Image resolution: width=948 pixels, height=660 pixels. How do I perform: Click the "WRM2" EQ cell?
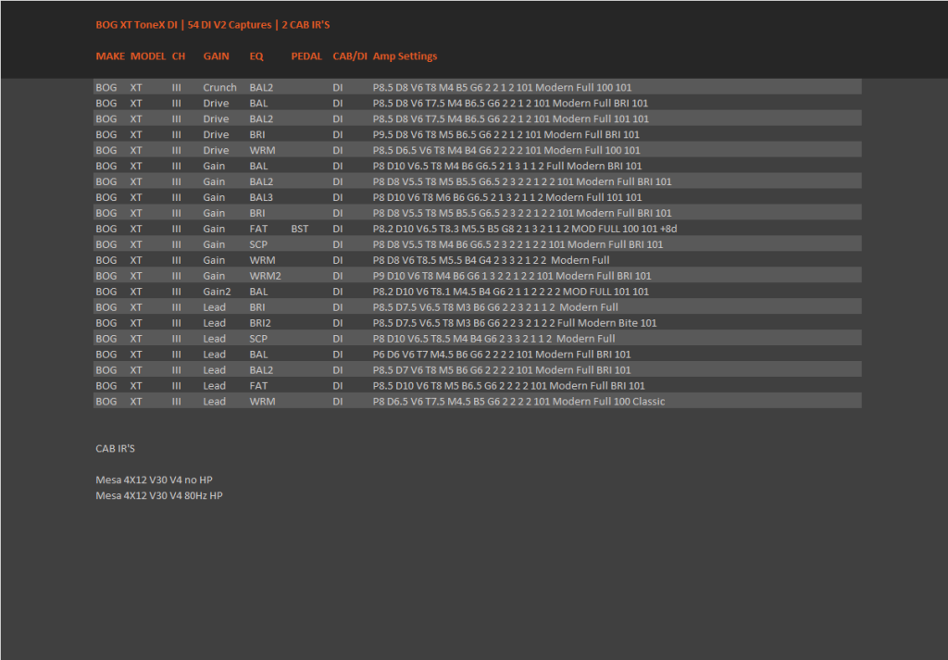(x=266, y=276)
